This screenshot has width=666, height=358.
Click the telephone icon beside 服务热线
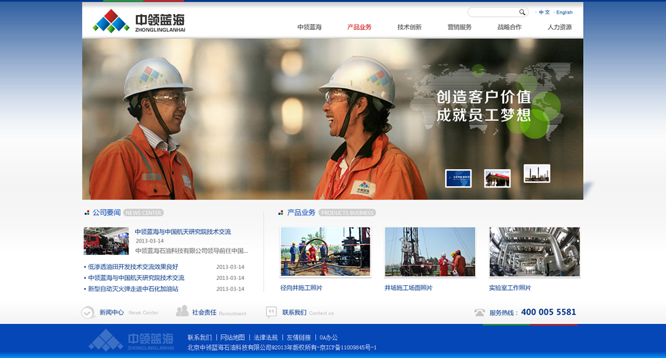click(480, 312)
